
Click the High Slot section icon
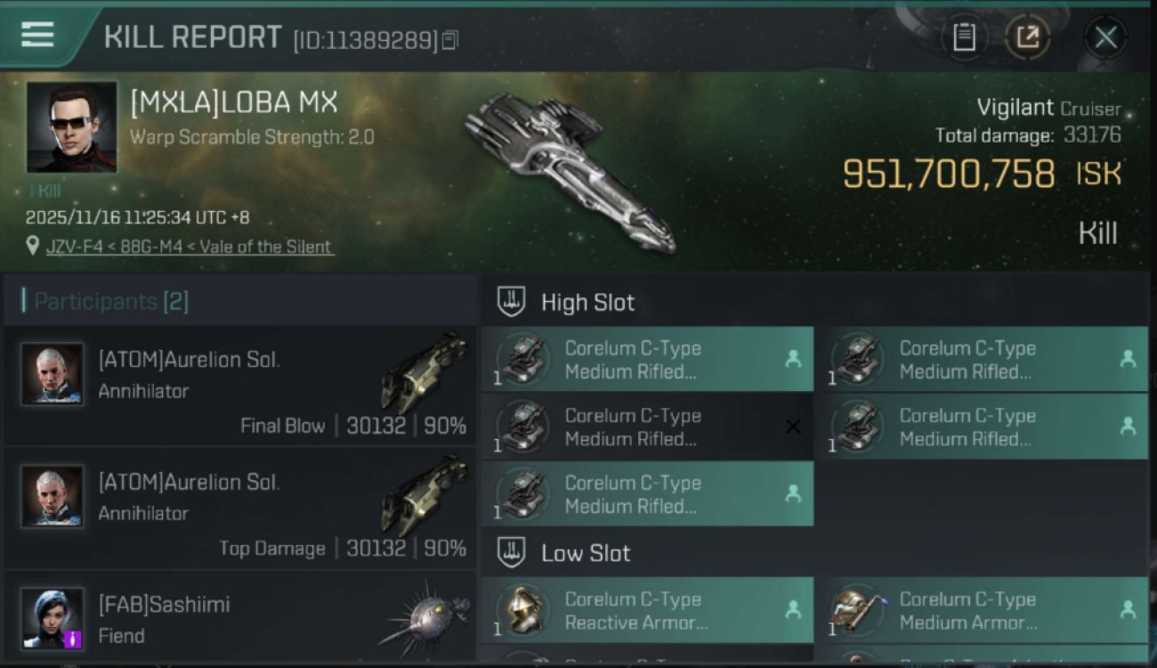(511, 302)
